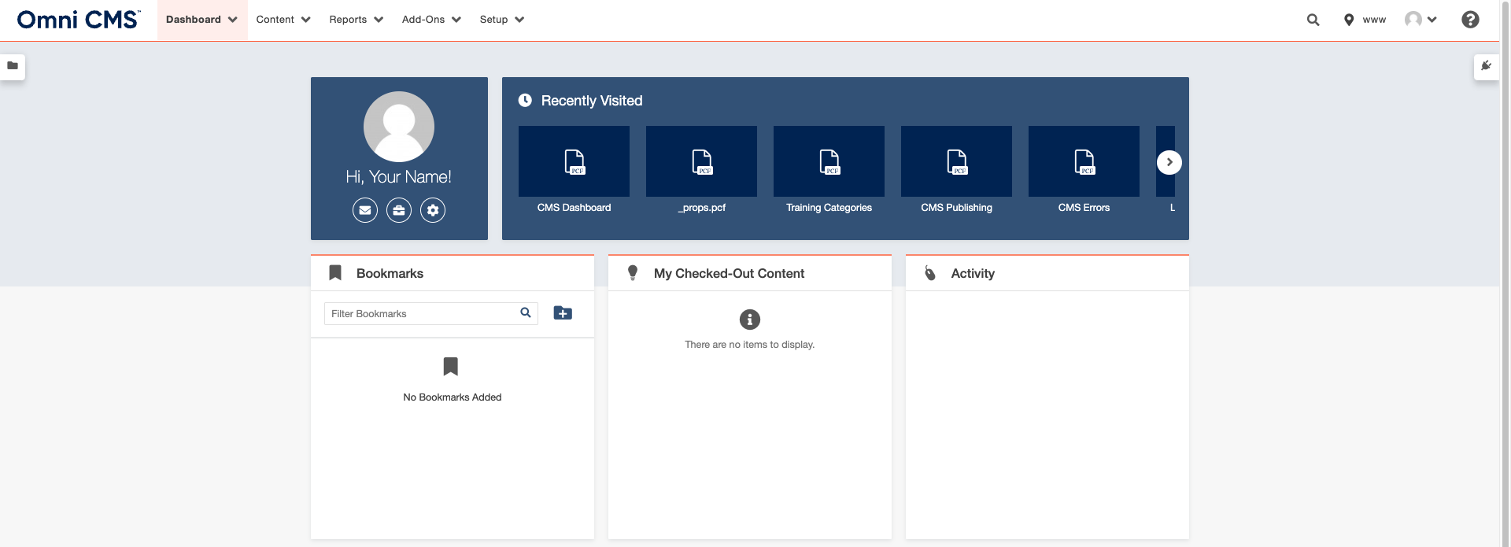Click the add bookmark folder icon
The height and width of the screenshot is (547, 1511).
pyautogui.click(x=563, y=313)
